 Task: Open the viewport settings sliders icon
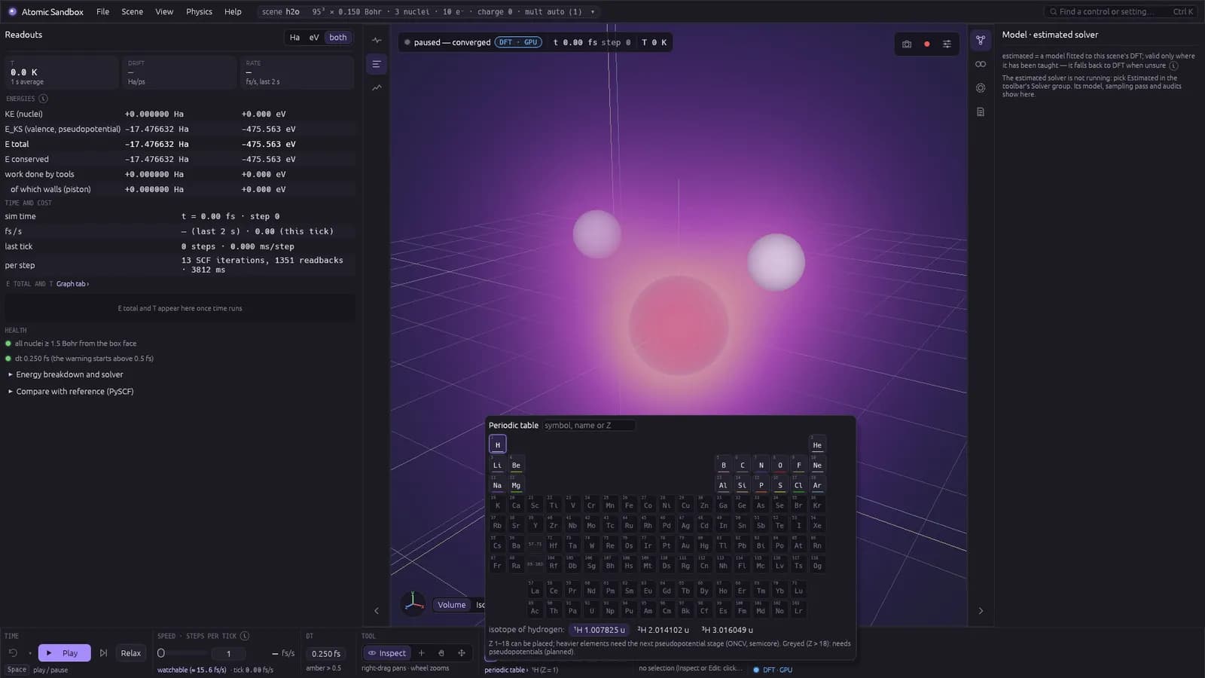point(947,44)
